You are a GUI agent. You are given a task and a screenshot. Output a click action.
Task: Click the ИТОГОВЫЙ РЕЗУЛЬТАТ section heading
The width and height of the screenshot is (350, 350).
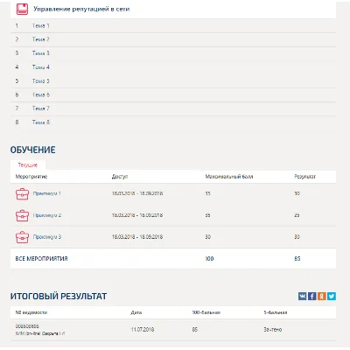(59, 297)
